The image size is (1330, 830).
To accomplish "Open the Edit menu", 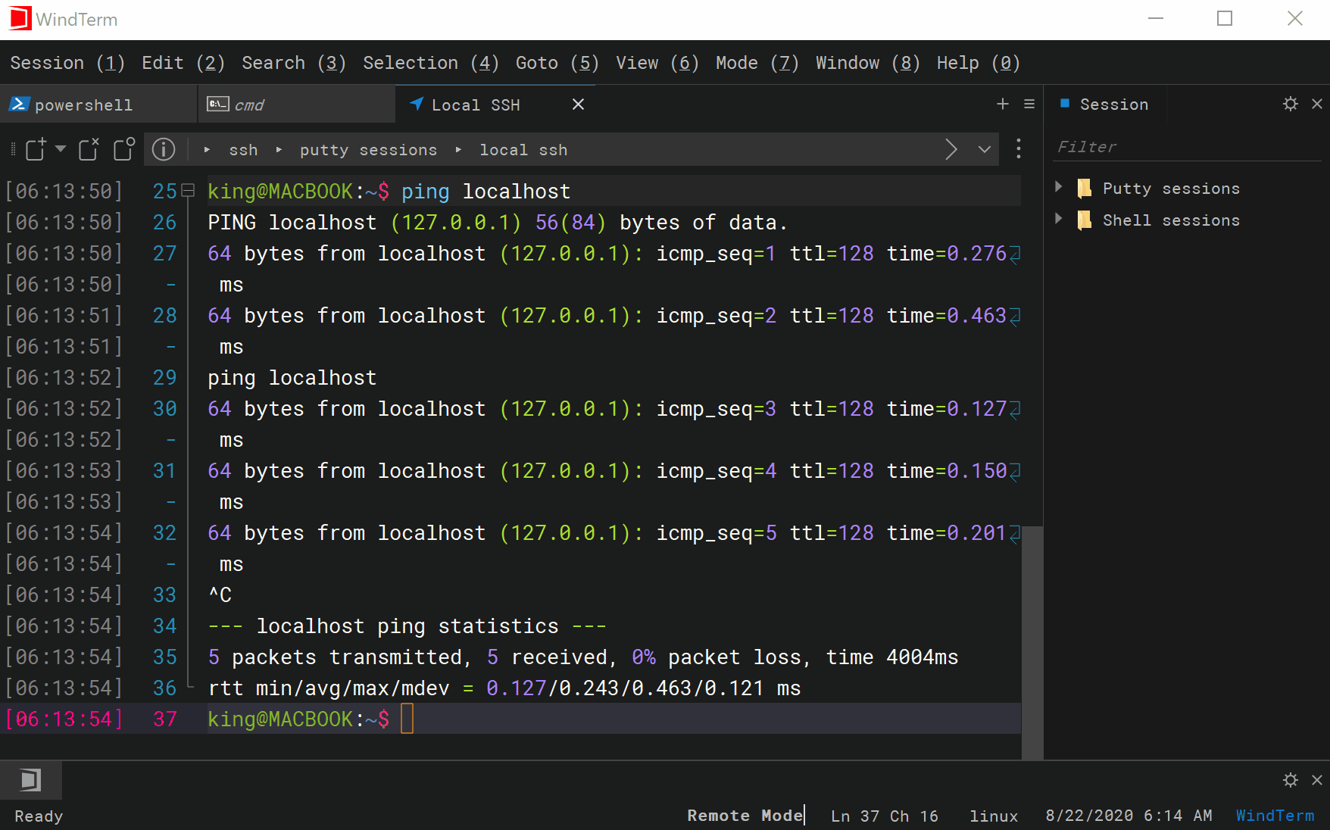I will (183, 63).
